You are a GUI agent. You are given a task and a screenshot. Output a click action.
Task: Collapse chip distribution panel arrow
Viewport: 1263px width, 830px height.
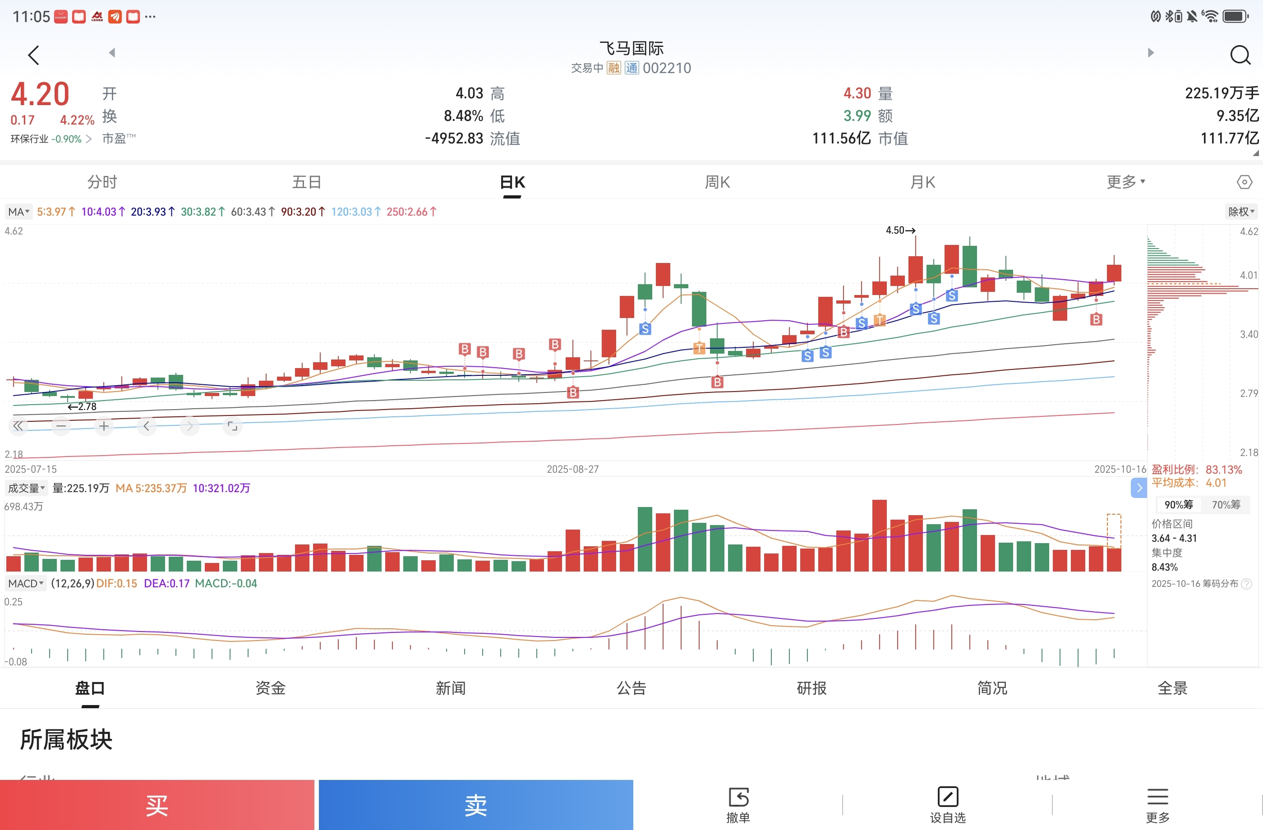(x=1139, y=488)
